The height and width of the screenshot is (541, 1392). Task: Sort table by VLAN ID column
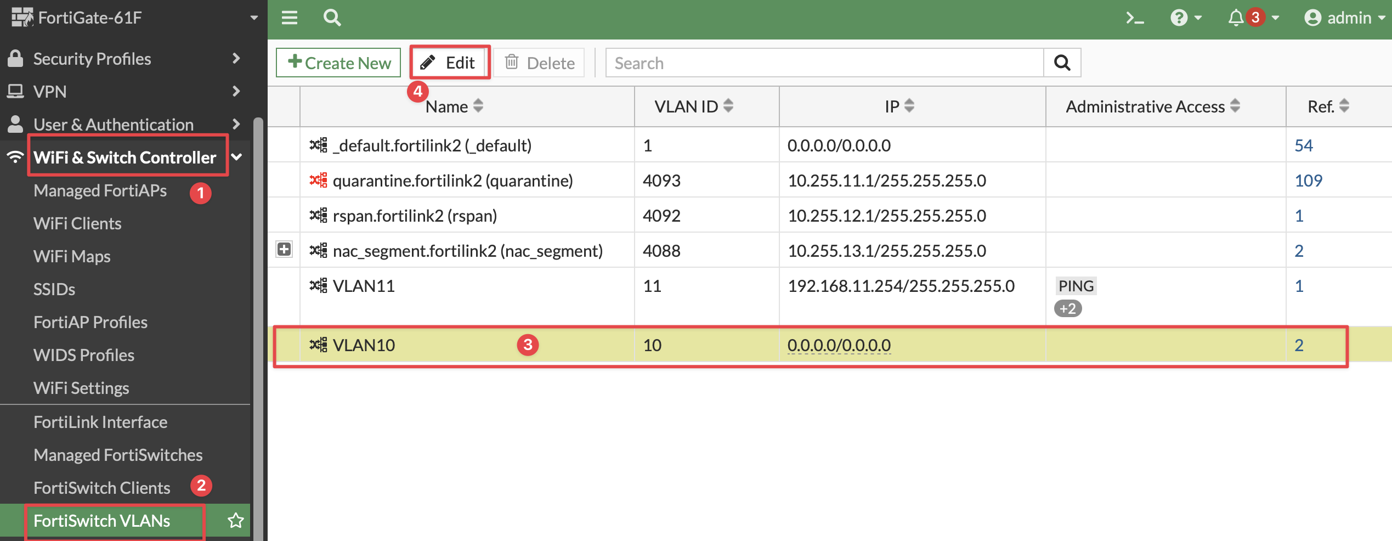coord(693,106)
